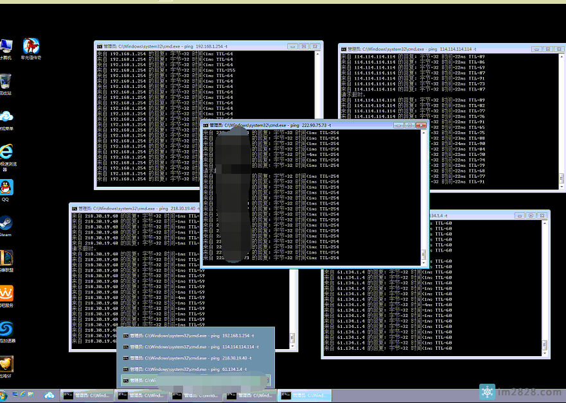Viewport: 566px width, 403px height.
Task: Open the red caped hero game icon
Action: [x=31, y=46]
